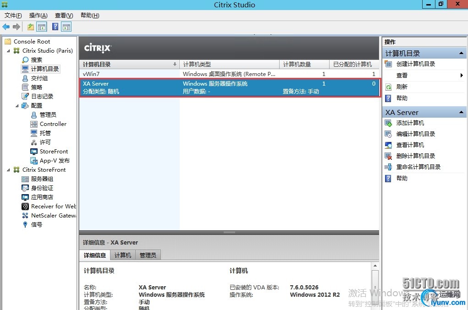Open the 查看(V) menu
Screen dimensions: 468x310
pos(64,16)
